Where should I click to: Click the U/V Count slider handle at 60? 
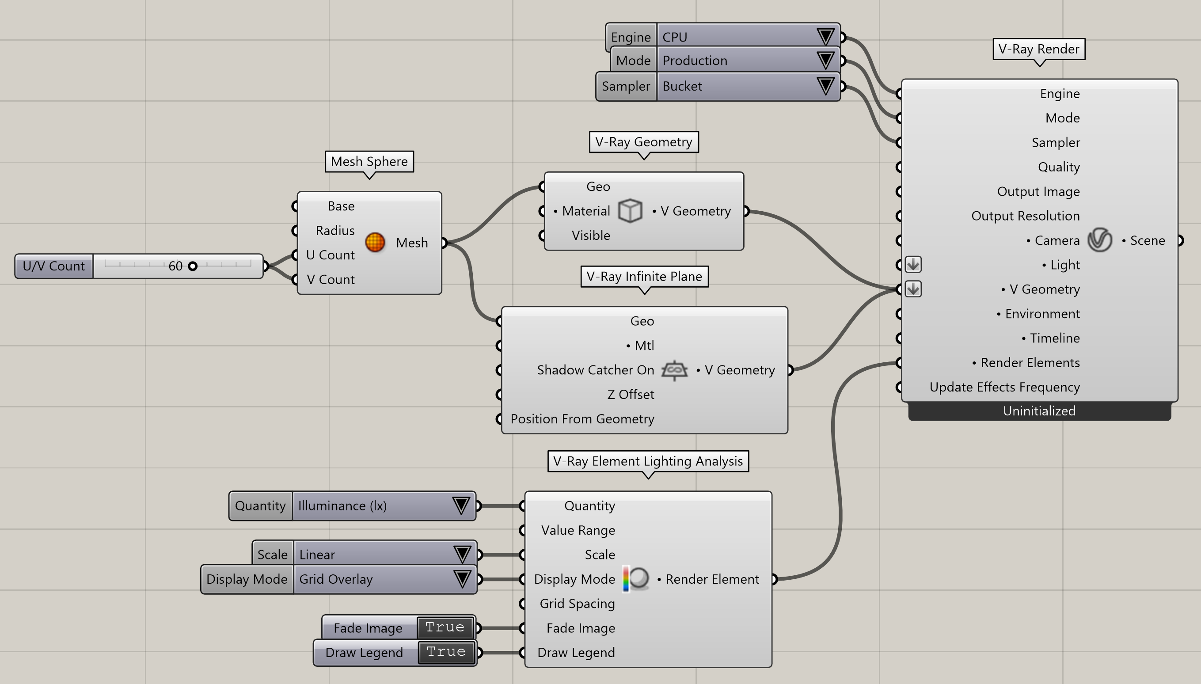click(193, 266)
